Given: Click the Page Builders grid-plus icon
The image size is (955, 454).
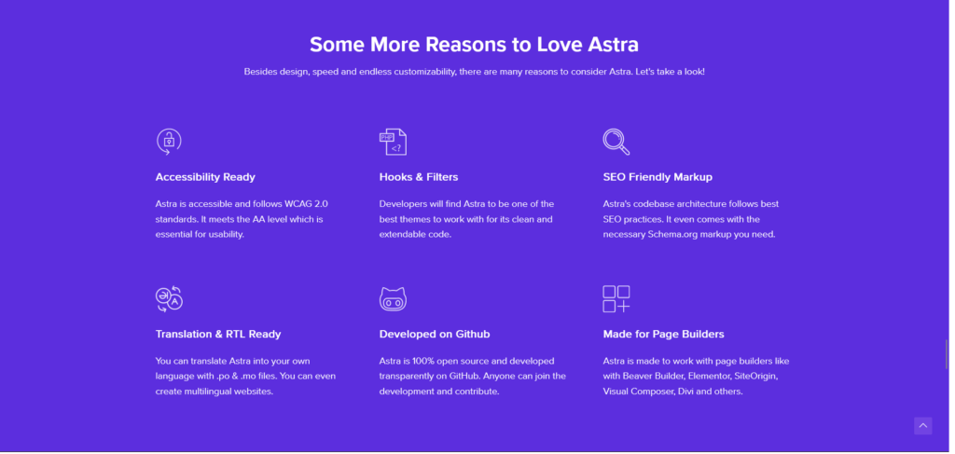Looking at the screenshot, I should pos(616,299).
